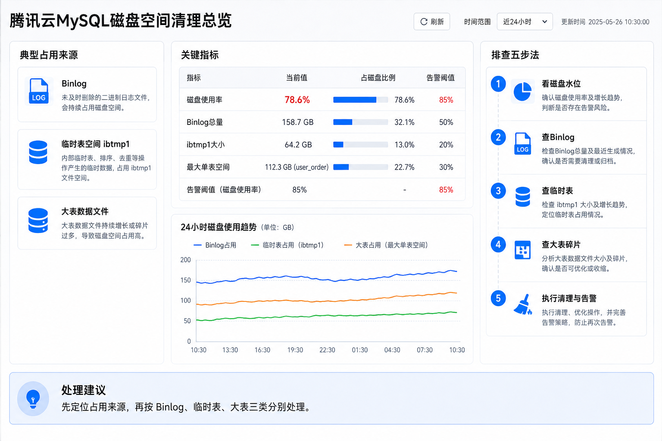662x441 pixels.
Task: Click step number 4 circle
Action: pos(498,245)
